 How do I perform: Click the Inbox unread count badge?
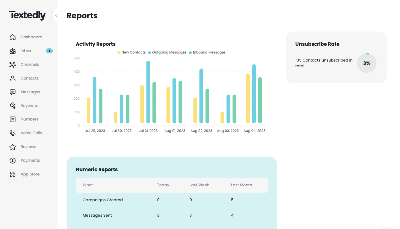(x=49, y=51)
